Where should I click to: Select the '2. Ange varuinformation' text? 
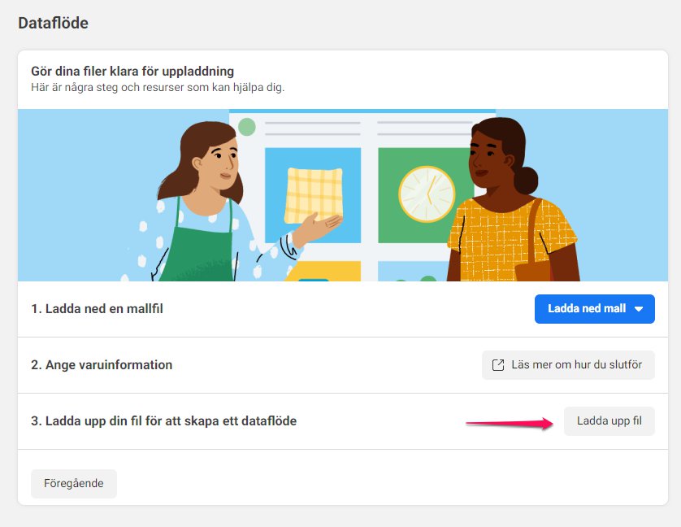pos(102,365)
